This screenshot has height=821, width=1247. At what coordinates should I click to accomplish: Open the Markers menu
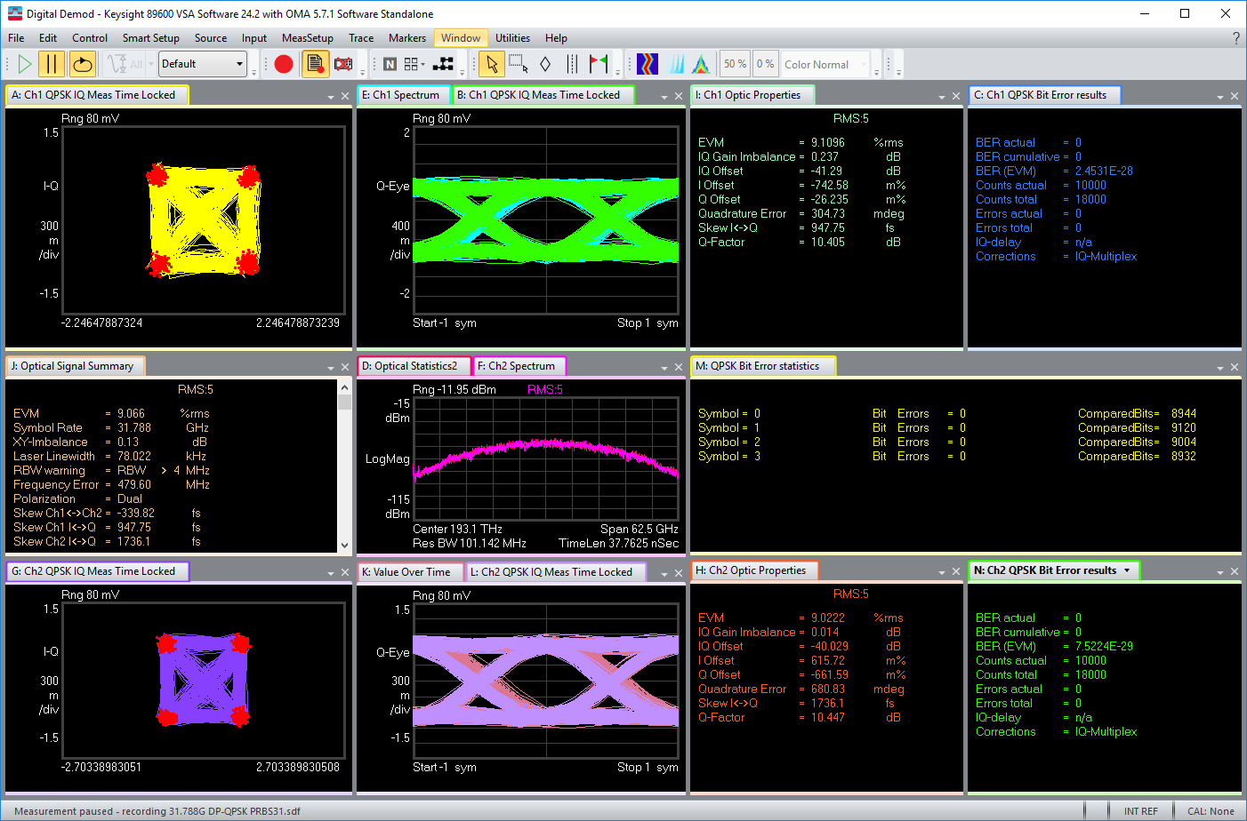(407, 38)
